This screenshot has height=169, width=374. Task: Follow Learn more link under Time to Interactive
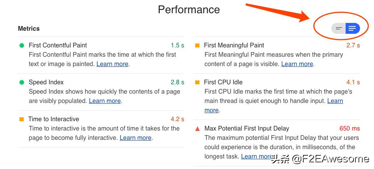tap(135, 138)
